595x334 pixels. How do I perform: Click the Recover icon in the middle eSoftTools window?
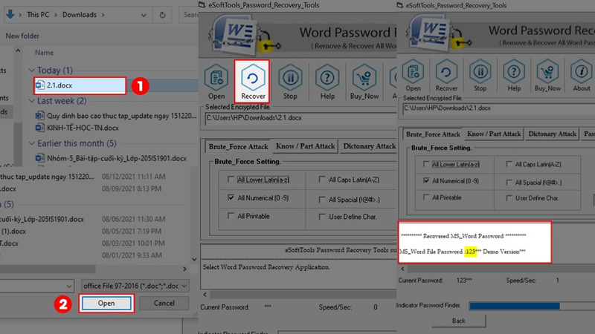coord(253,78)
